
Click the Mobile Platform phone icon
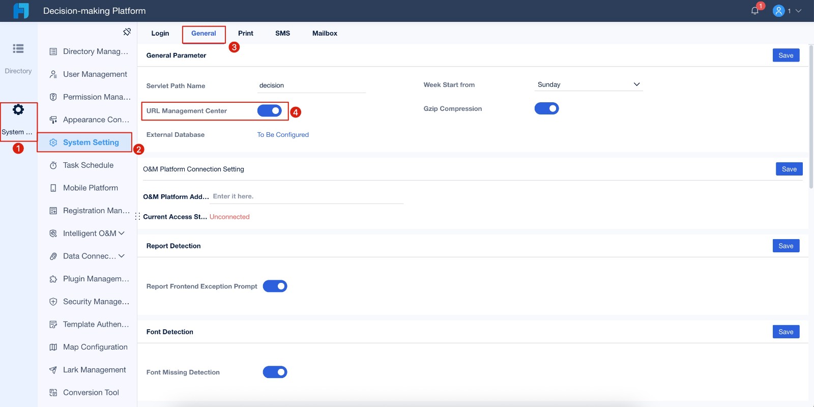53,188
